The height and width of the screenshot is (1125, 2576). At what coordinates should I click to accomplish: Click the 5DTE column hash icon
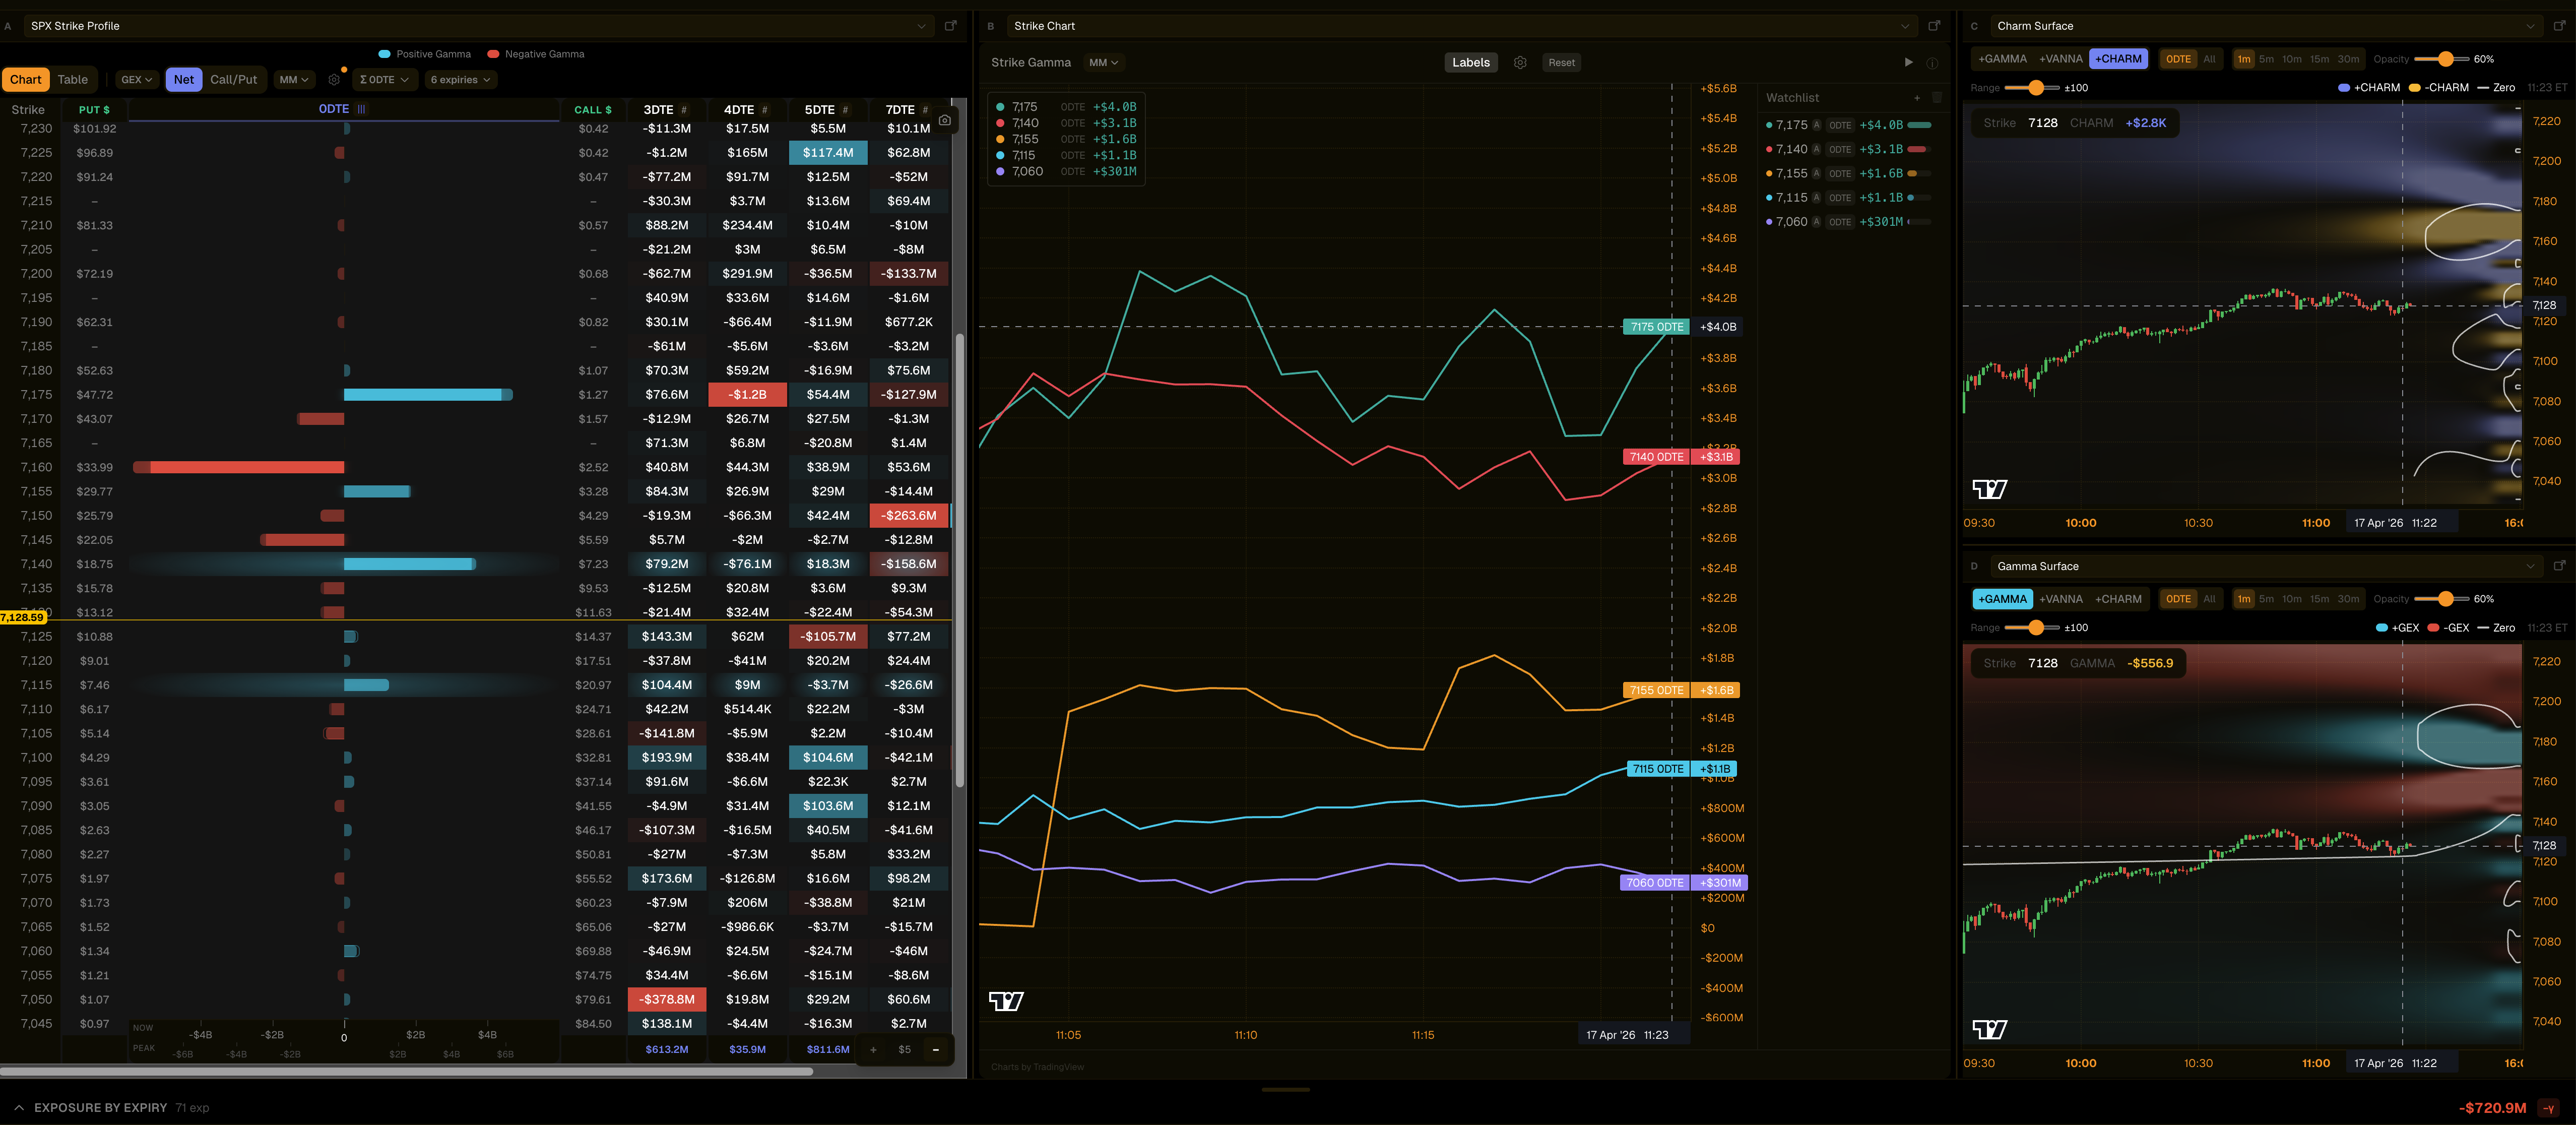tap(845, 110)
